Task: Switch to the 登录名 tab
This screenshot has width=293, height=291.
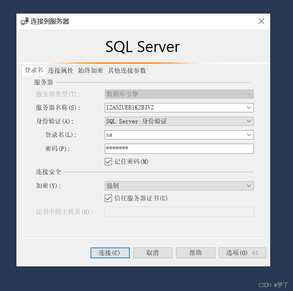Action: coord(34,70)
